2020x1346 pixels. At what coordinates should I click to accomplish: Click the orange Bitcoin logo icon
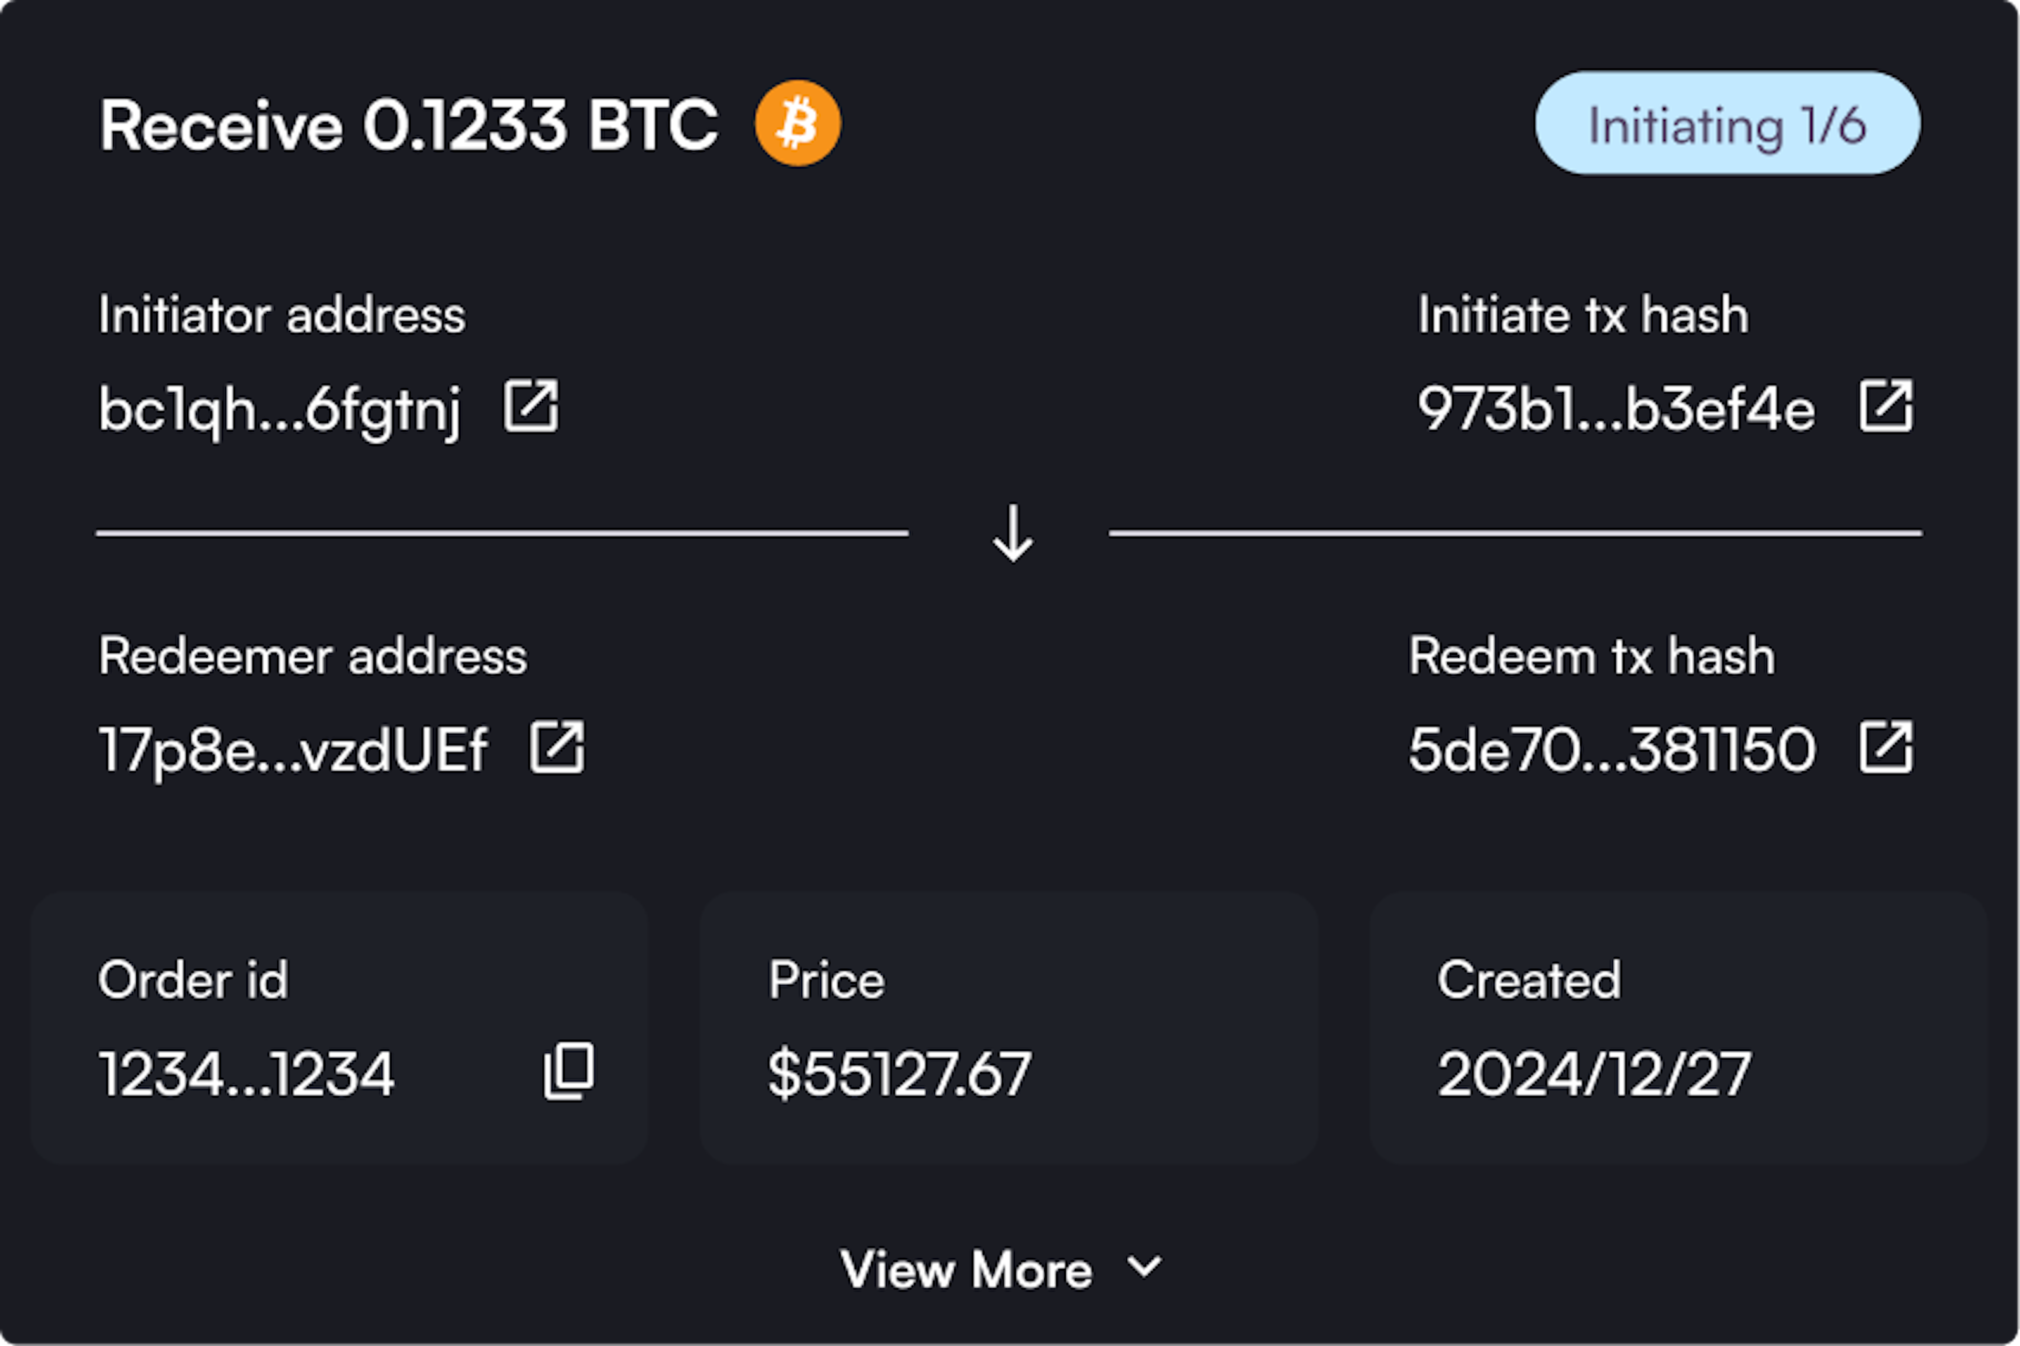[798, 124]
